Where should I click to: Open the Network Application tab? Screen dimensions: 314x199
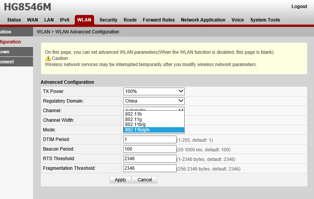tap(203, 20)
